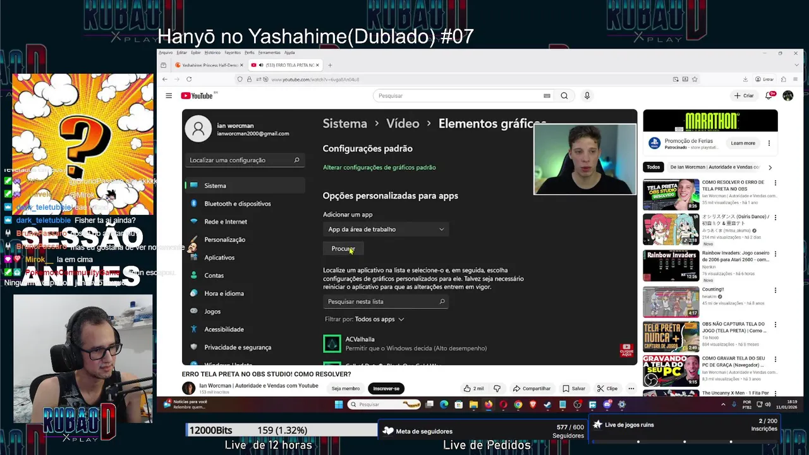The height and width of the screenshot is (455, 809).
Task: Close the Yashahime tab
Action: [x=241, y=65]
